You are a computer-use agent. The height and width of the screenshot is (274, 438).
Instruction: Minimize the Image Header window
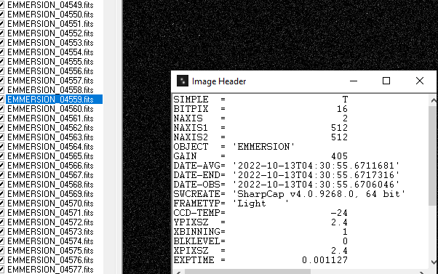[x=354, y=81]
